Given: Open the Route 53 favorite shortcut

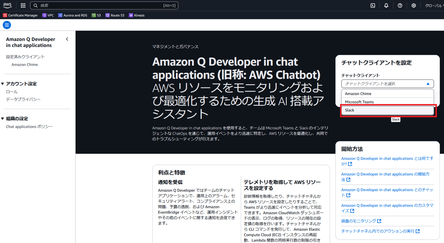Looking at the screenshot, I should point(115,15).
